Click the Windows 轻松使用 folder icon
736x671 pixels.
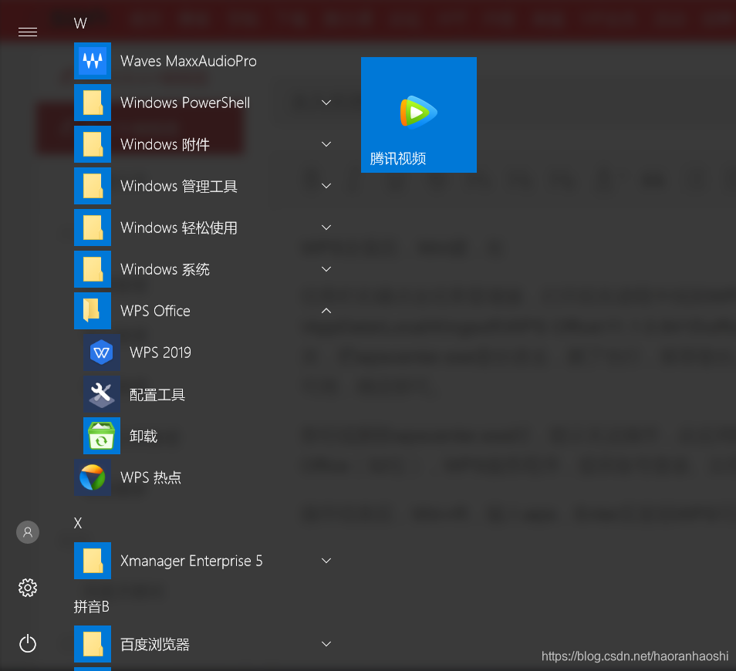coord(93,228)
